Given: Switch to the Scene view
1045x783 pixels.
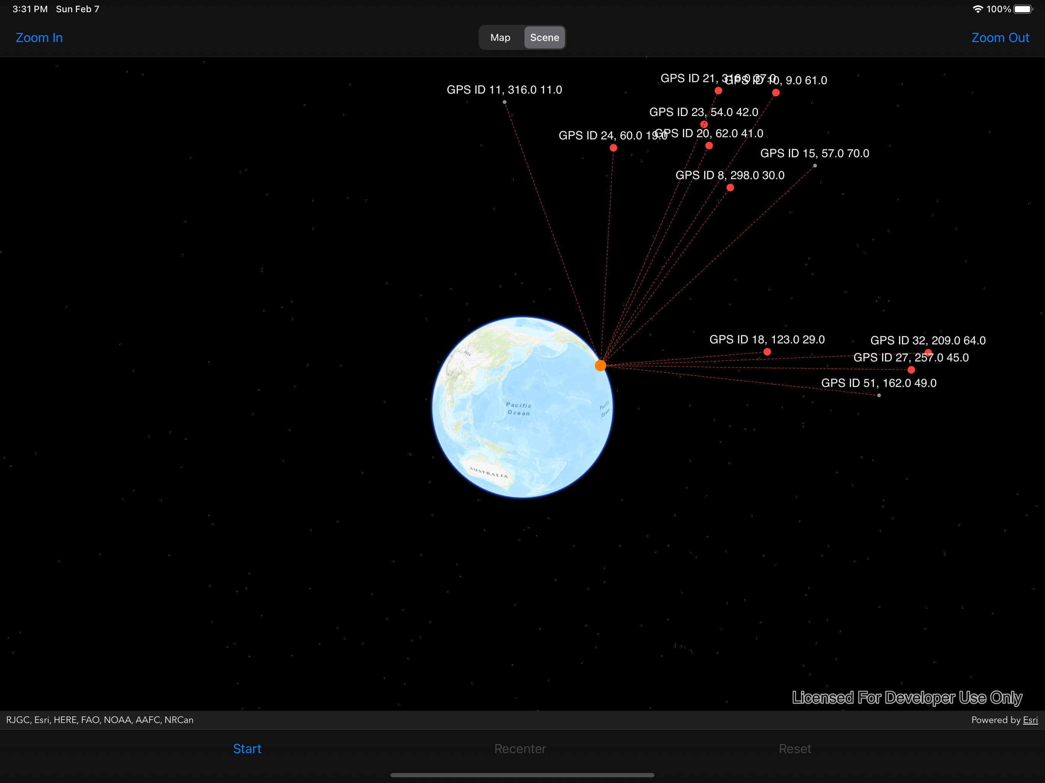Looking at the screenshot, I should [x=544, y=37].
